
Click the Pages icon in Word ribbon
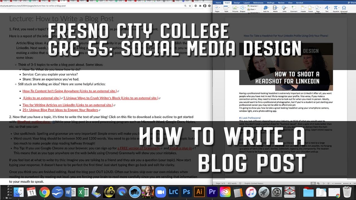click(217, 9)
